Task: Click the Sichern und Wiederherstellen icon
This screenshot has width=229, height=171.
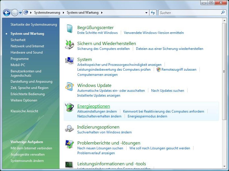Action: (70, 45)
